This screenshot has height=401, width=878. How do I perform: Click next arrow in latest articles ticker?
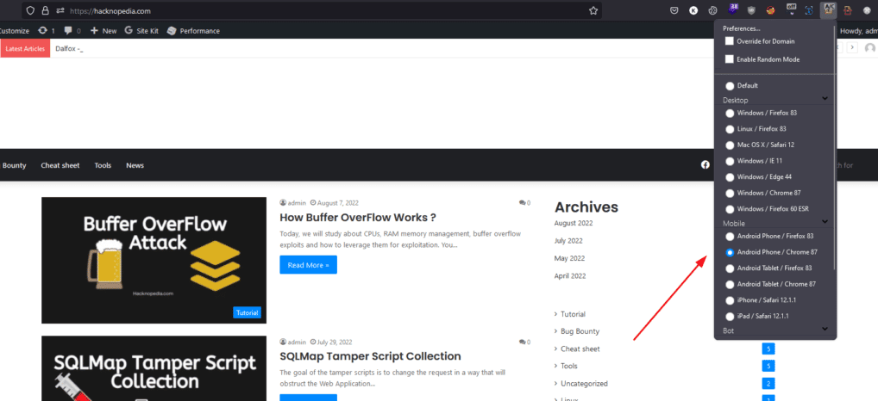pyautogui.click(x=852, y=47)
